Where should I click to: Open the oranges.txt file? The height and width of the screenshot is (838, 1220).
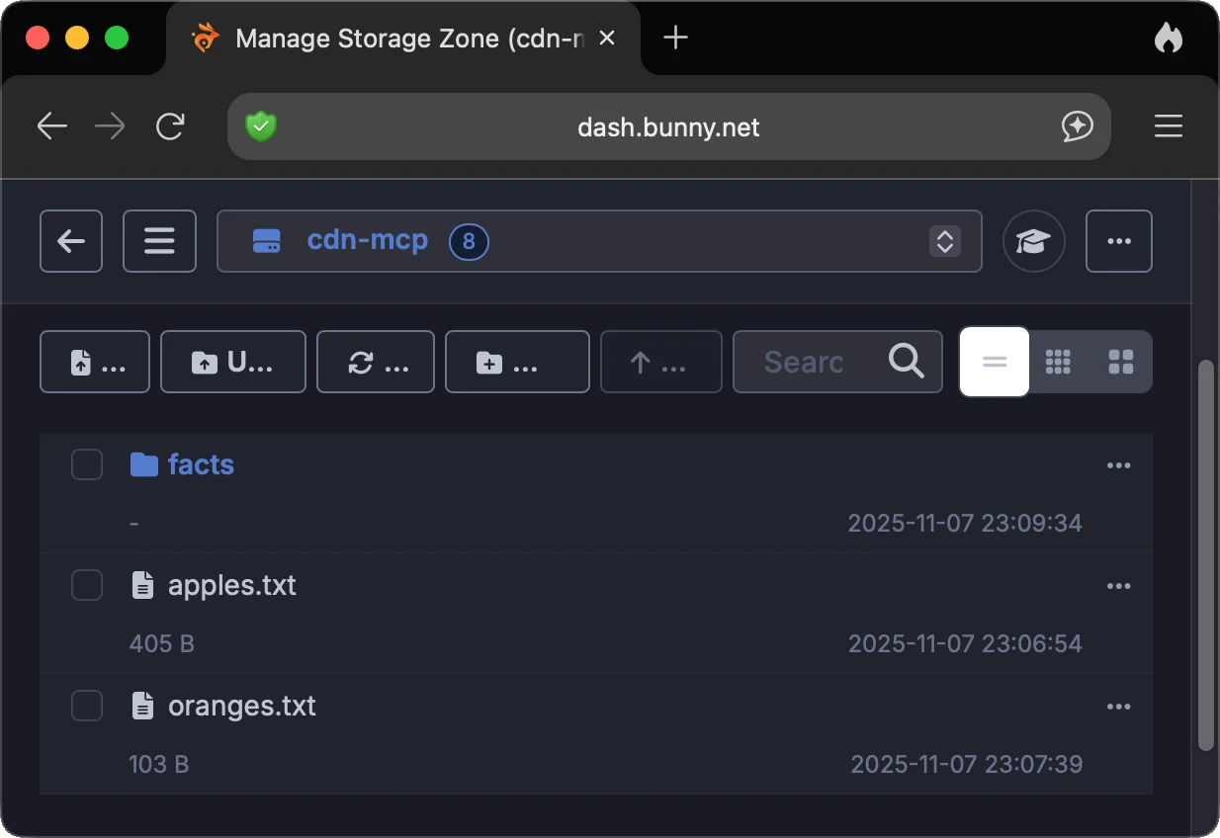(242, 706)
